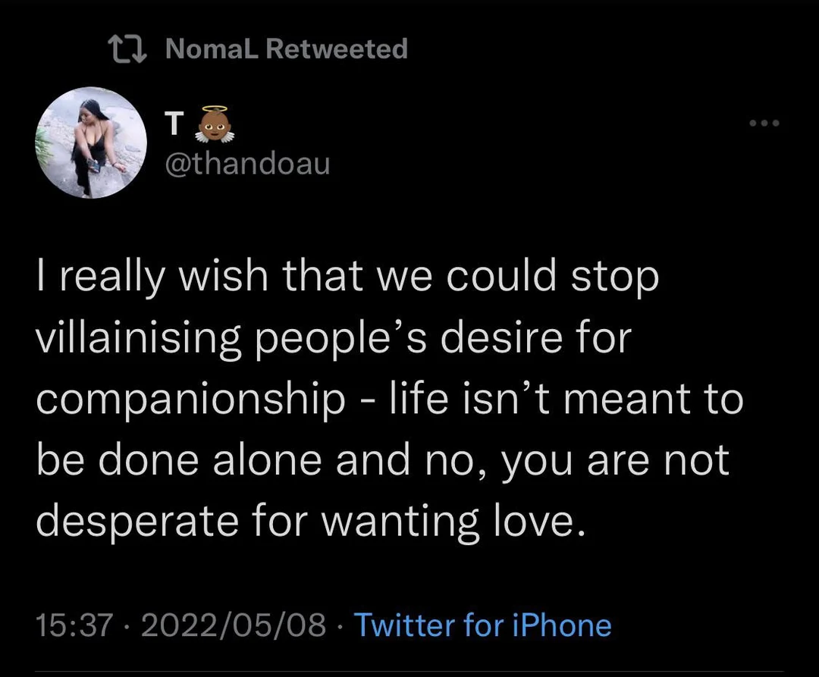Click the phrase people's desire for
This screenshot has height=677, width=819.
(441, 339)
